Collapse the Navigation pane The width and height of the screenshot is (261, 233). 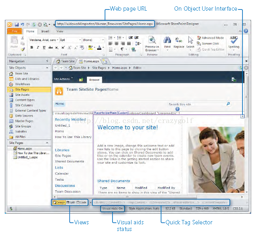(47, 61)
